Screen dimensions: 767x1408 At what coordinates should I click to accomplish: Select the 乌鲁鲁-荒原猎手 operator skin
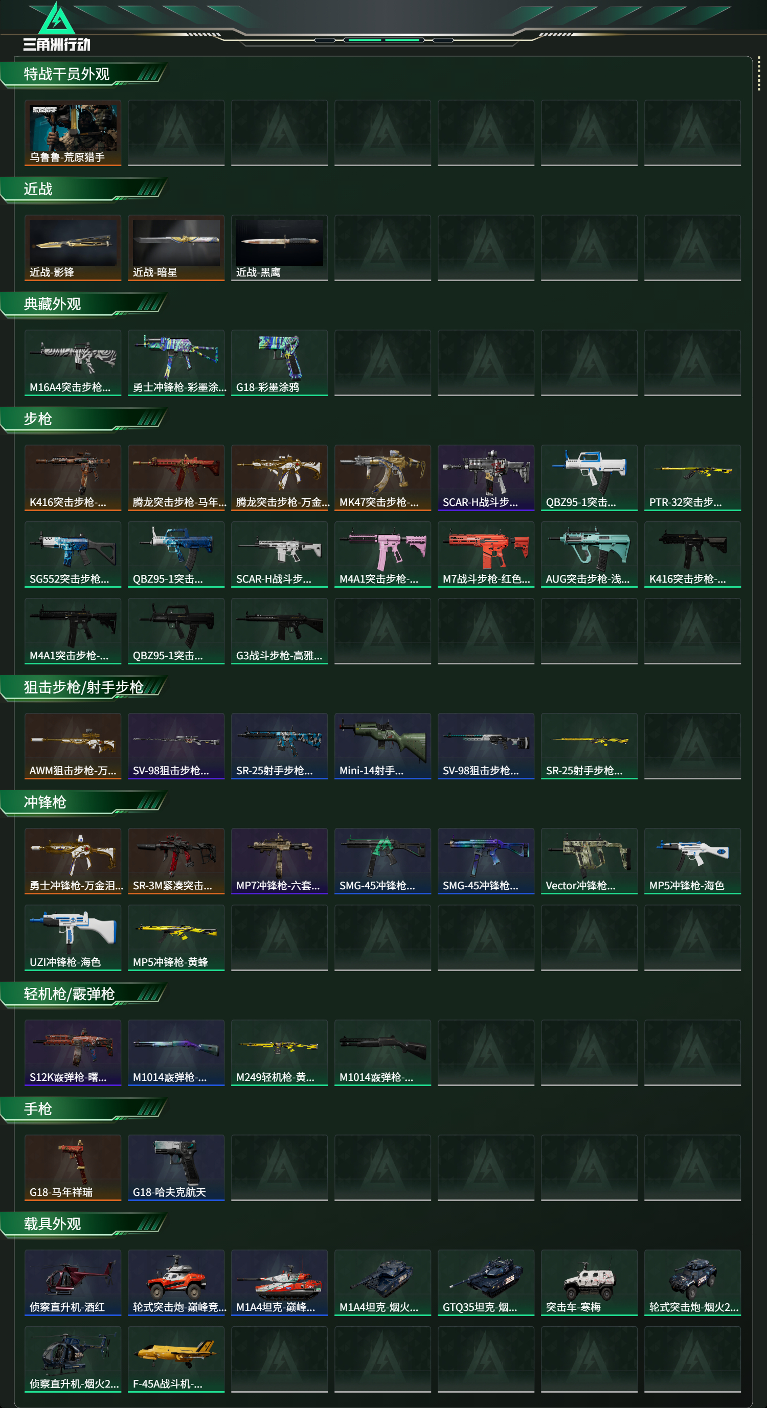73,133
